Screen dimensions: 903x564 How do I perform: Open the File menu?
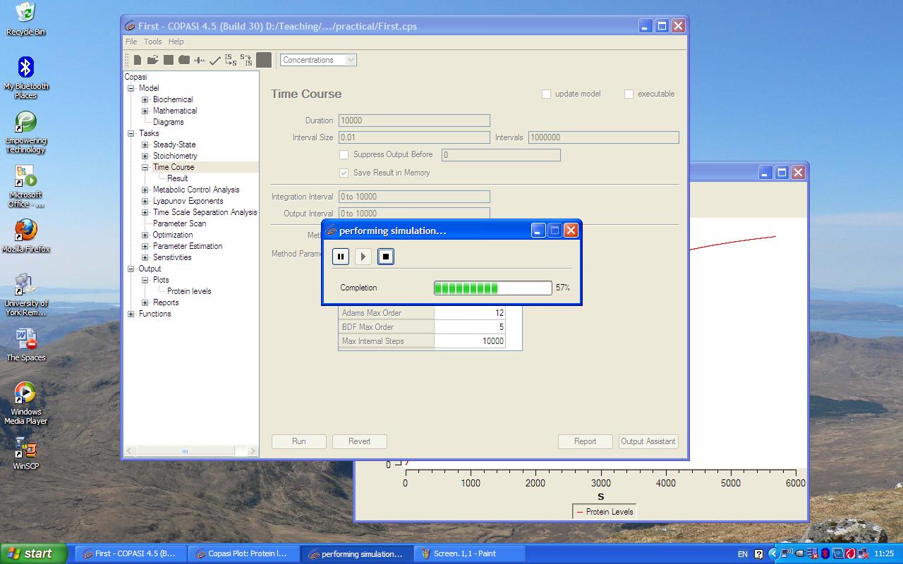pyautogui.click(x=131, y=42)
